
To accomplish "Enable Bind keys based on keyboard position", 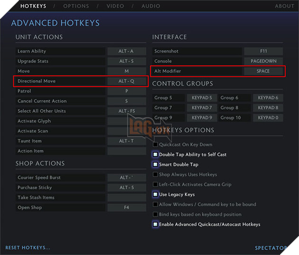I will pos(155,214).
